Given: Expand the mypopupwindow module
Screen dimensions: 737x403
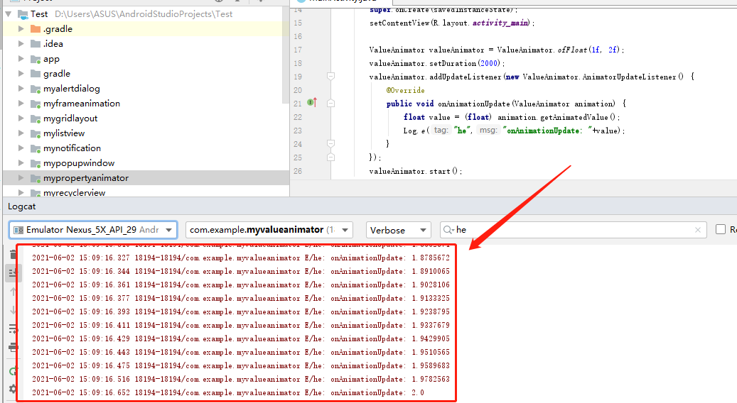Looking at the screenshot, I should tap(21, 162).
